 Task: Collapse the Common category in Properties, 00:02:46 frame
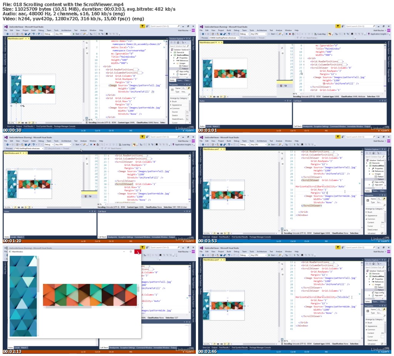(x=366, y=330)
